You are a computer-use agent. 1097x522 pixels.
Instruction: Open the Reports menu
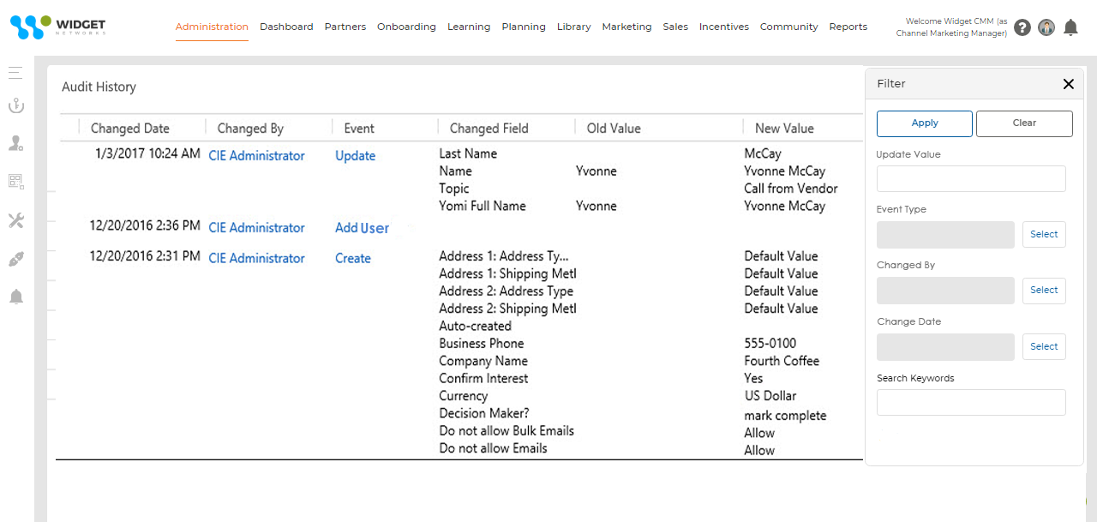848,27
